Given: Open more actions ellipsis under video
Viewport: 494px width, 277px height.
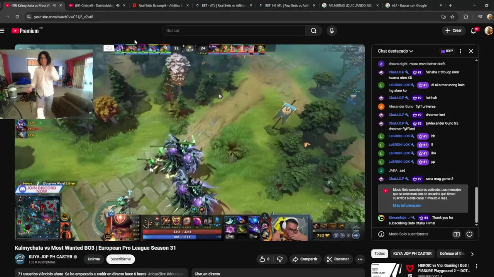Looking at the screenshot, I should (360, 259).
